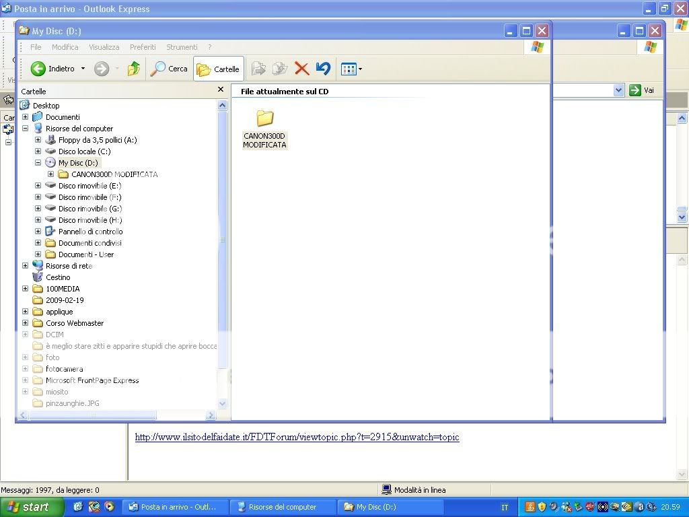Click the Windows start button
This screenshot has width=689, height=517.
pyautogui.click(x=32, y=507)
